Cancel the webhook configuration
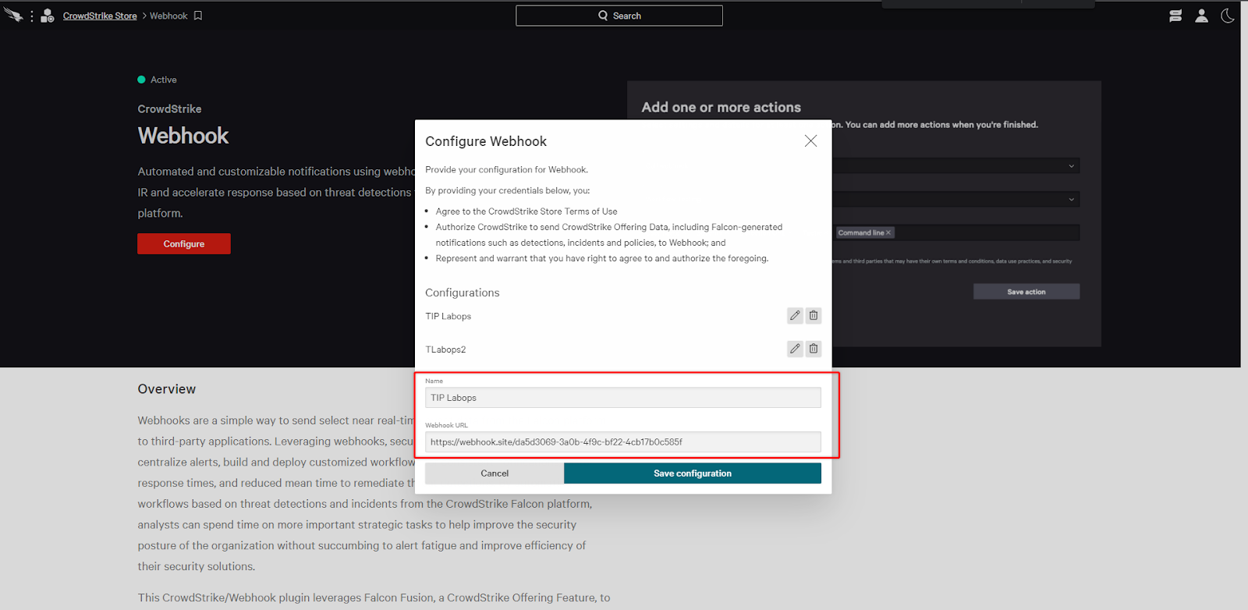 pos(495,473)
